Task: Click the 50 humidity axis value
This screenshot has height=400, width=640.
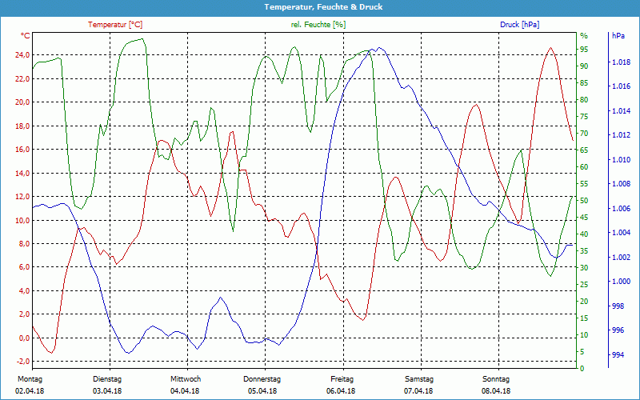Action: click(584, 201)
